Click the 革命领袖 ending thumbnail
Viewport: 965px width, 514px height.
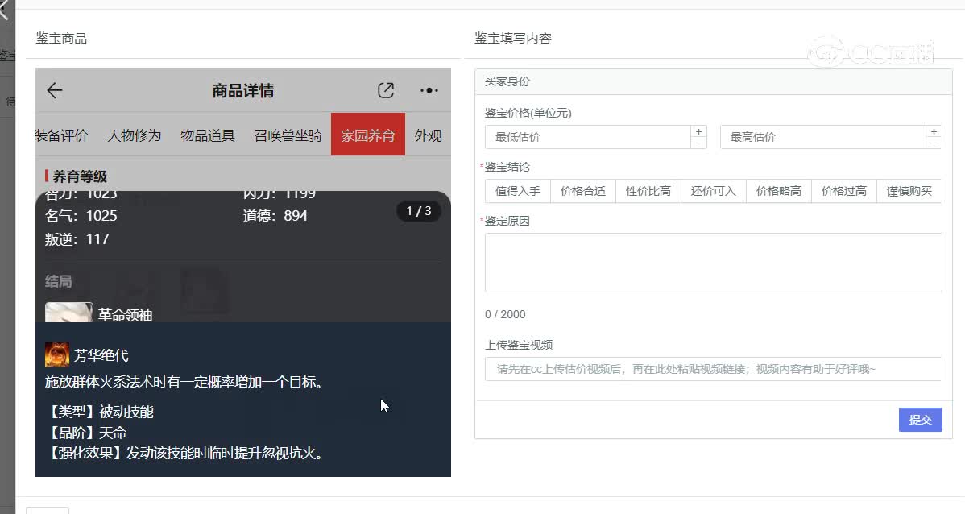(69, 310)
